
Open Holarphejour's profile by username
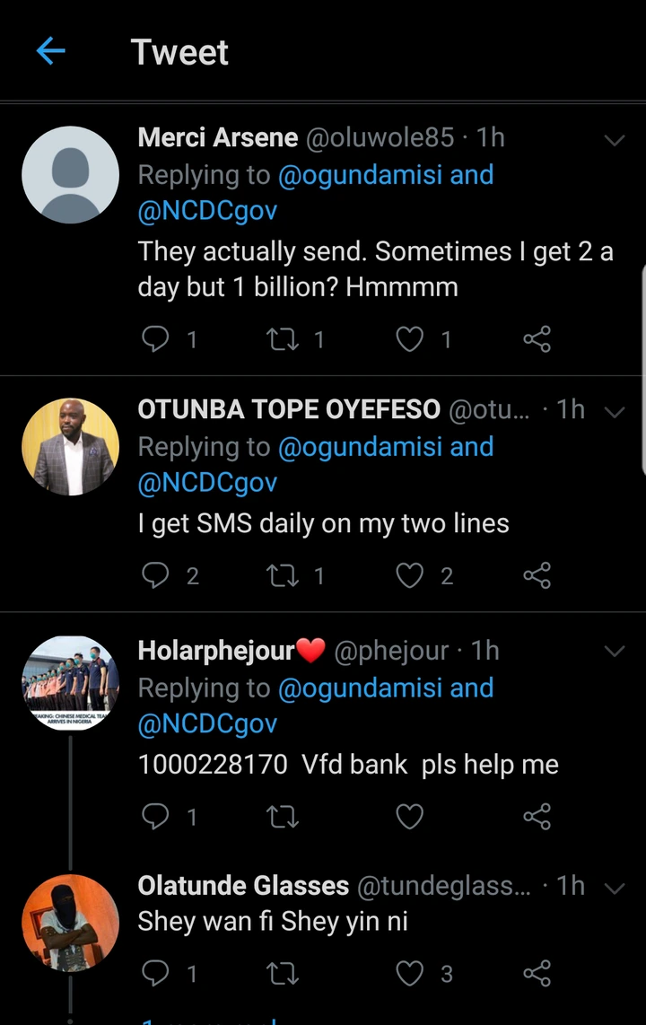pos(391,651)
